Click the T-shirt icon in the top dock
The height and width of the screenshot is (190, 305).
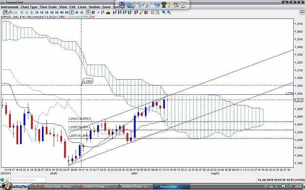click(164, 4)
